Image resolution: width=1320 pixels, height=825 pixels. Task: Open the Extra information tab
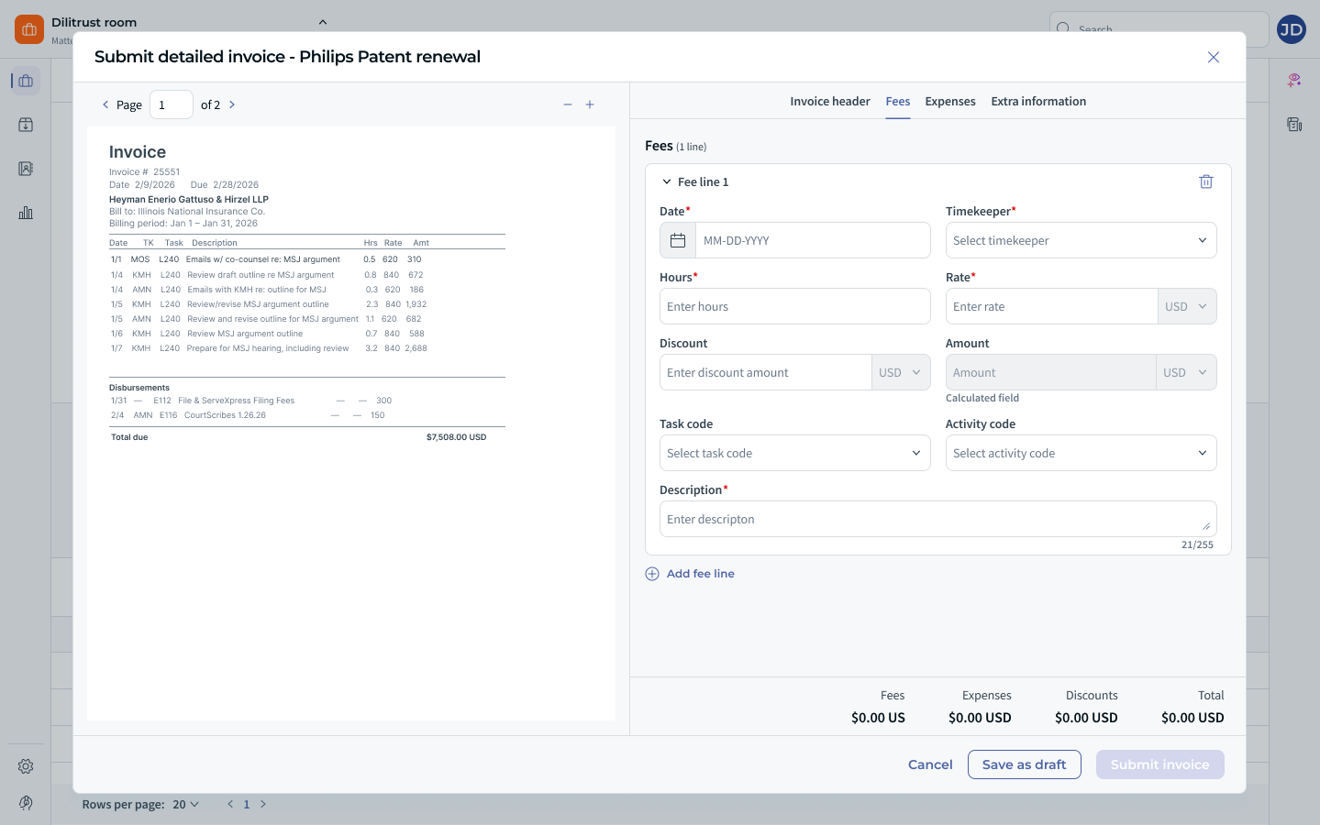coord(1038,101)
